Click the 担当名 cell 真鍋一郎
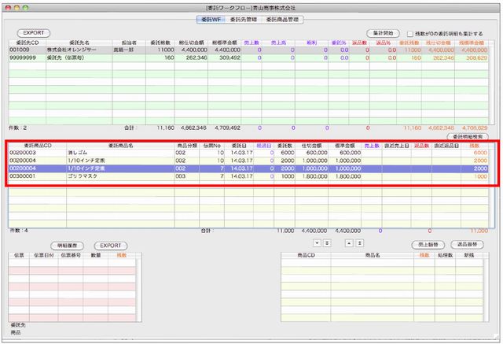Screen dimensions: 503x344 (129, 50)
